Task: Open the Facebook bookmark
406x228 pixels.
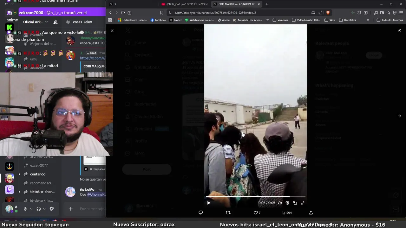Action: click(158, 20)
